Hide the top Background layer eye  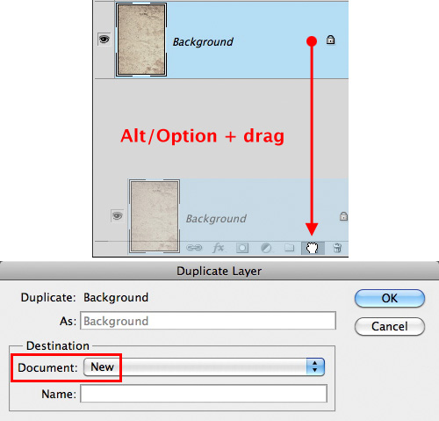point(104,39)
